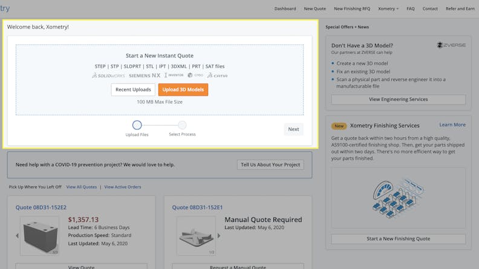Select the Upload Files step circle

[x=137, y=125]
